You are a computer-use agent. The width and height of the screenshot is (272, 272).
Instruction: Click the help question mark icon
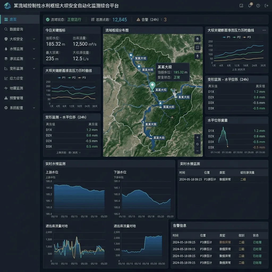[258, 6]
